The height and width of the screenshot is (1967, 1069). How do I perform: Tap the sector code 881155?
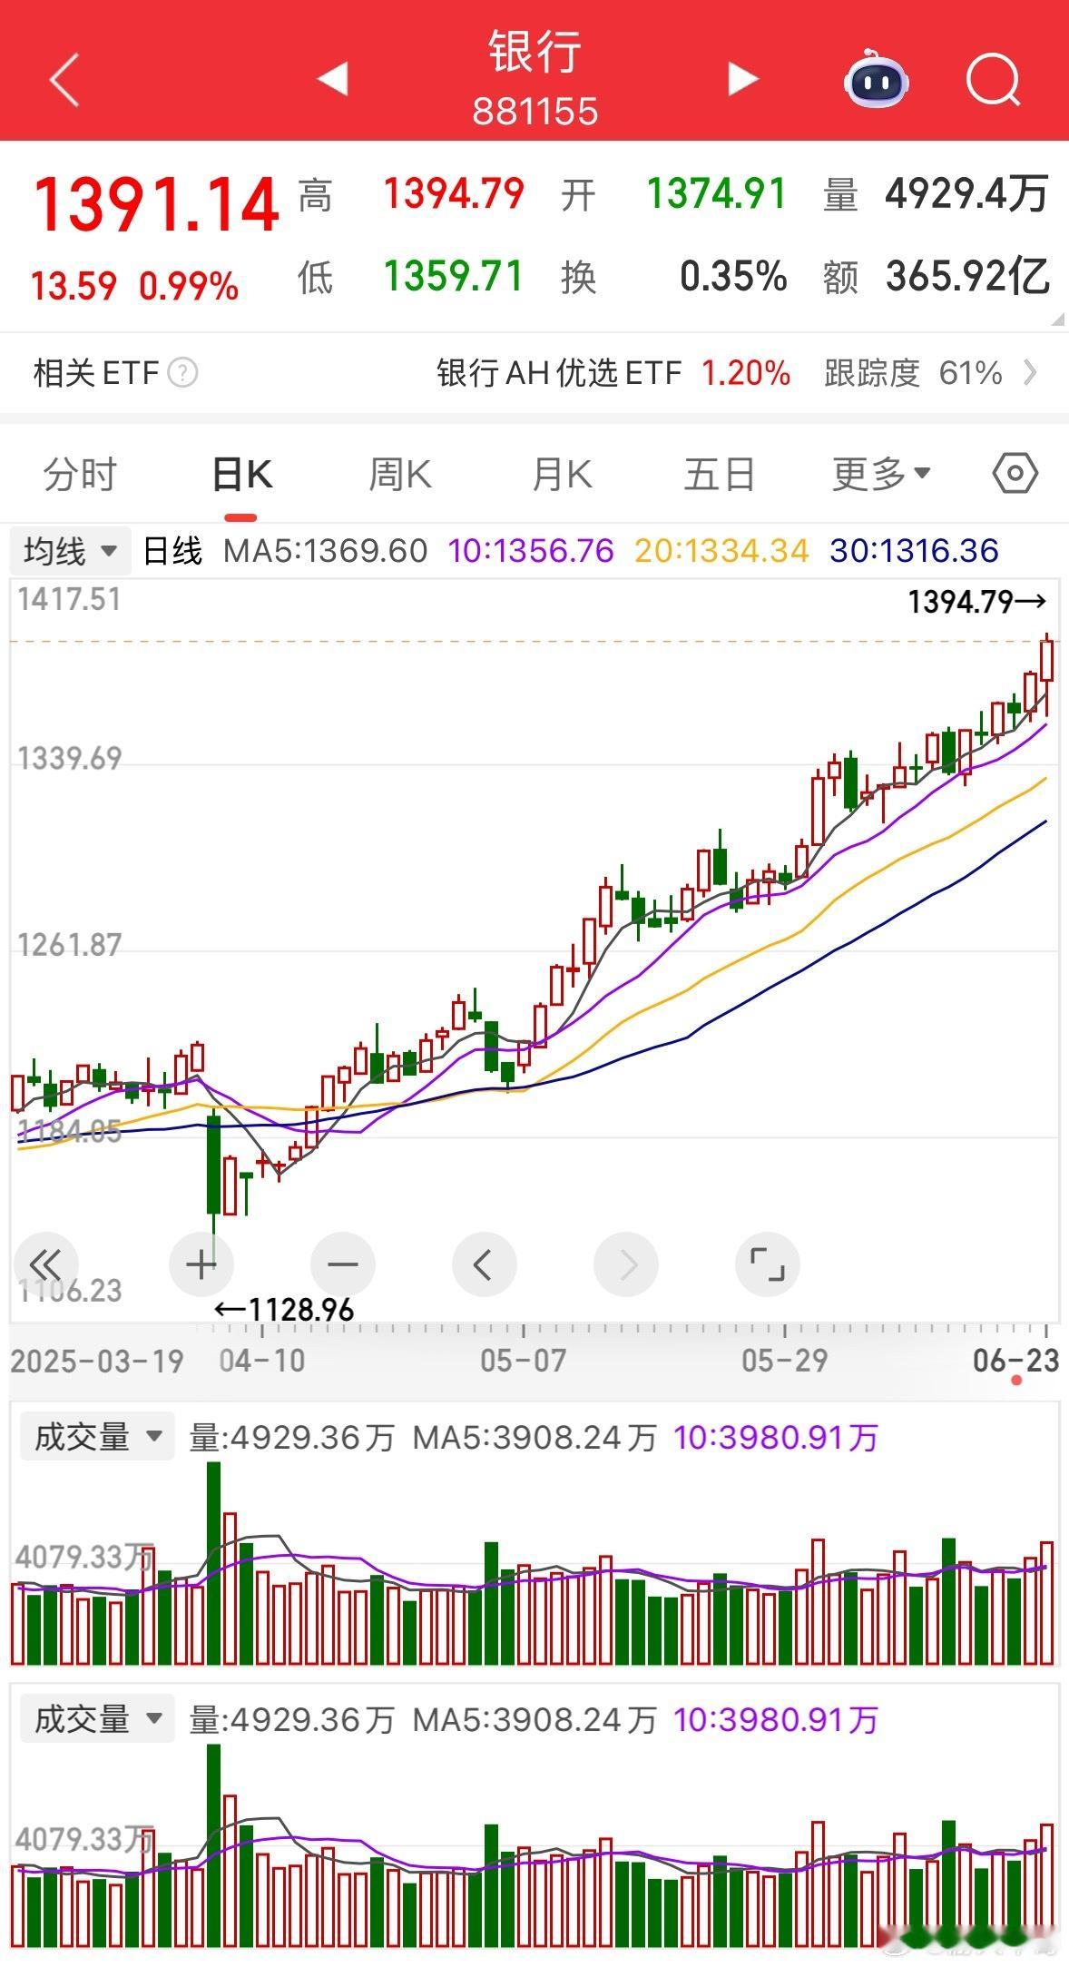tap(534, 112)
